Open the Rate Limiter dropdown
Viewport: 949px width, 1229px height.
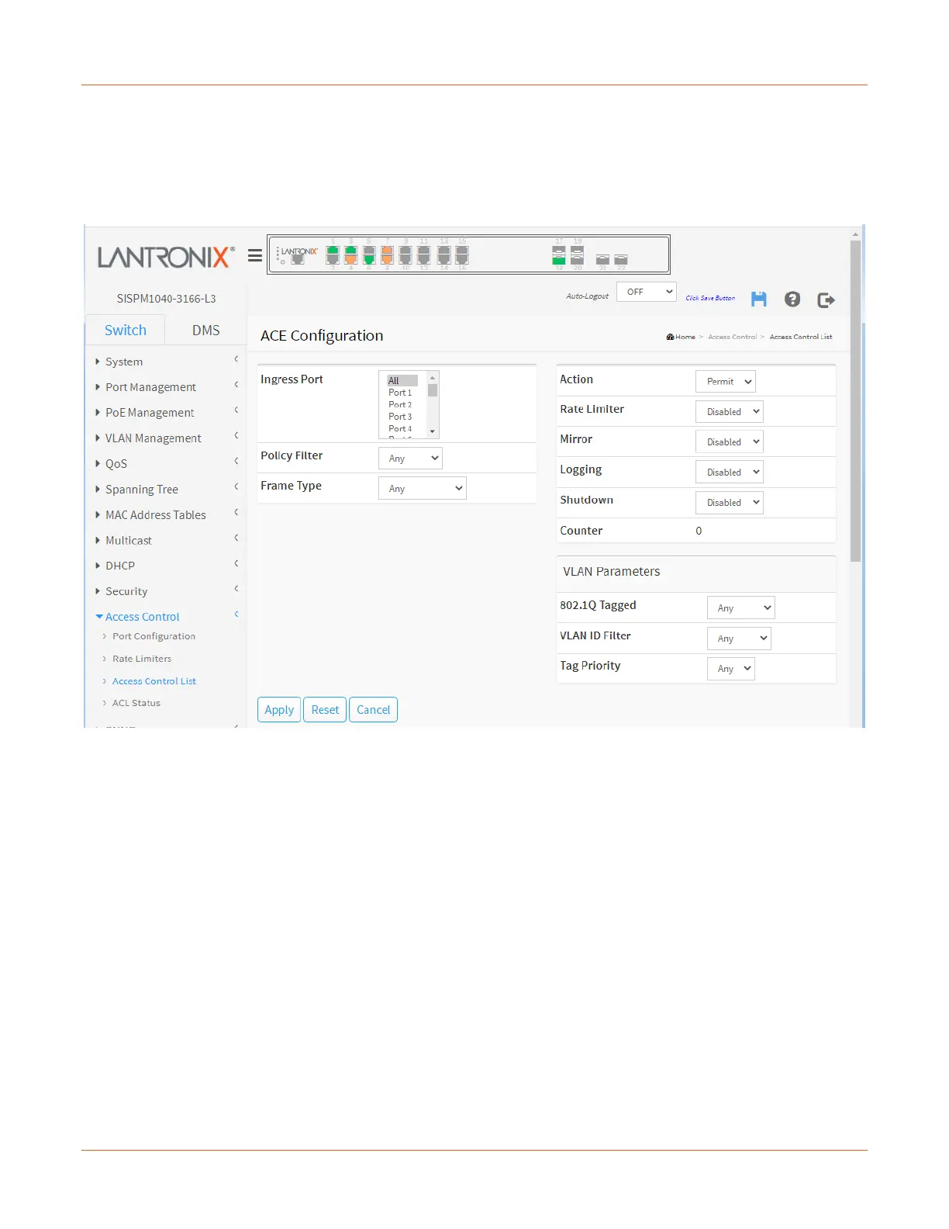(x=730, y=412)
